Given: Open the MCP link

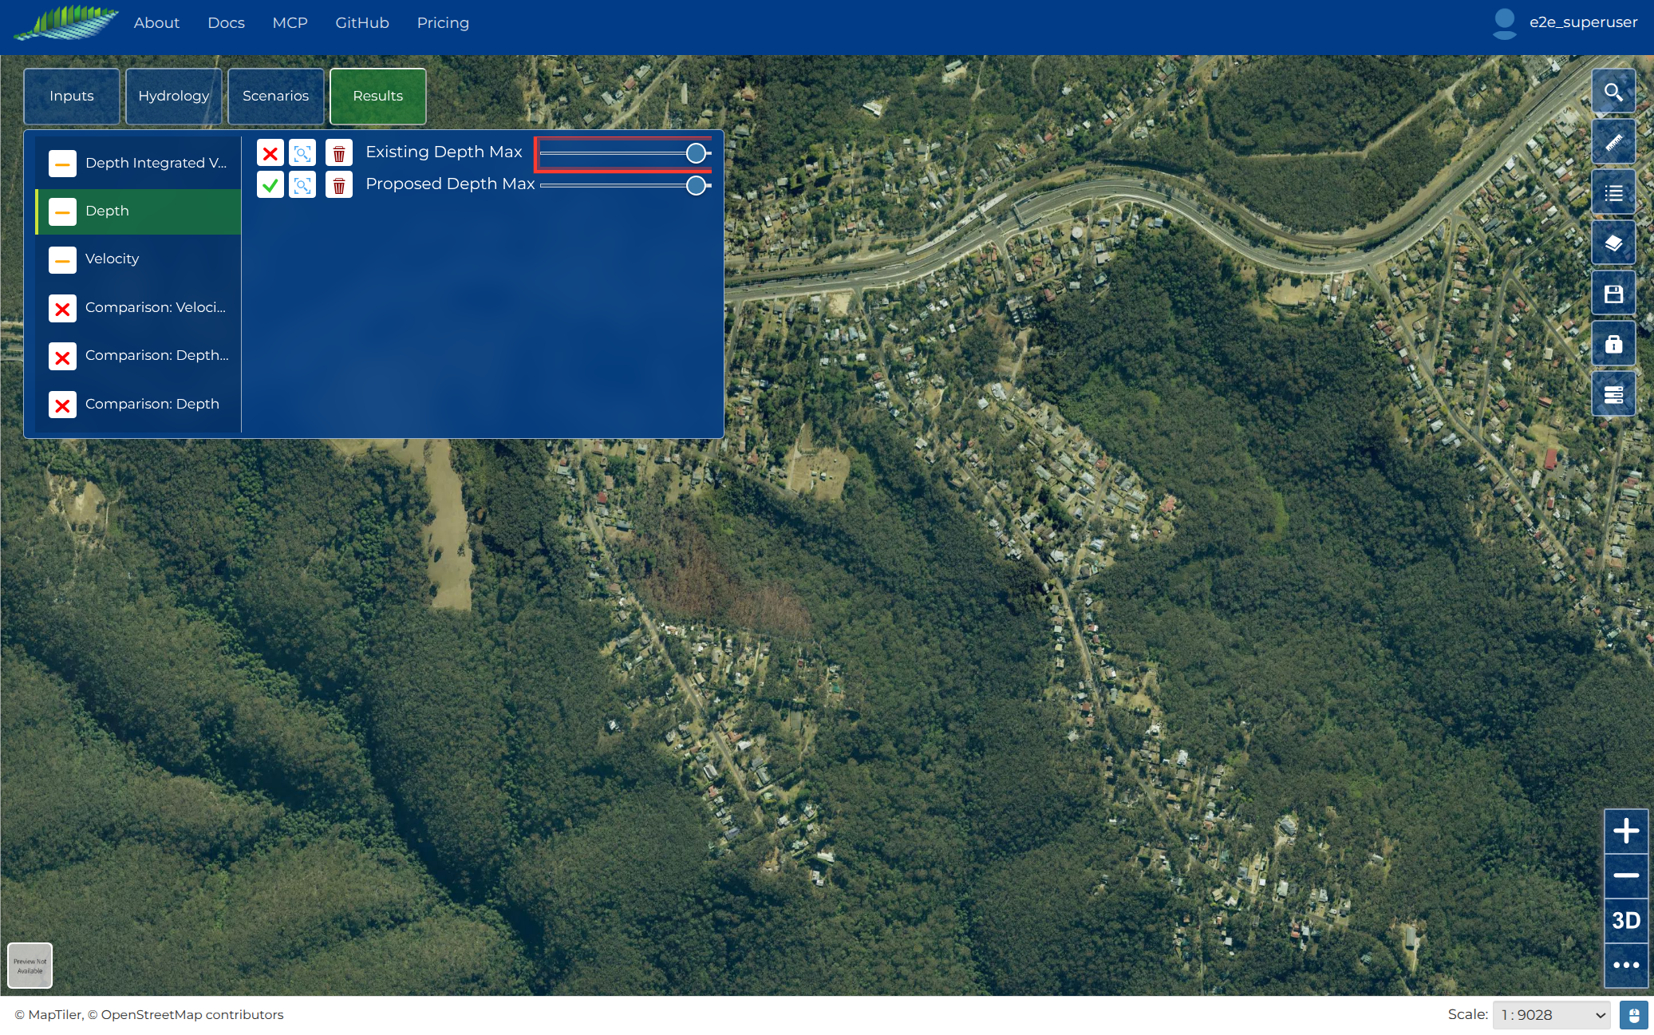Looking at the screenshot, I should click(x=290, y=23).
